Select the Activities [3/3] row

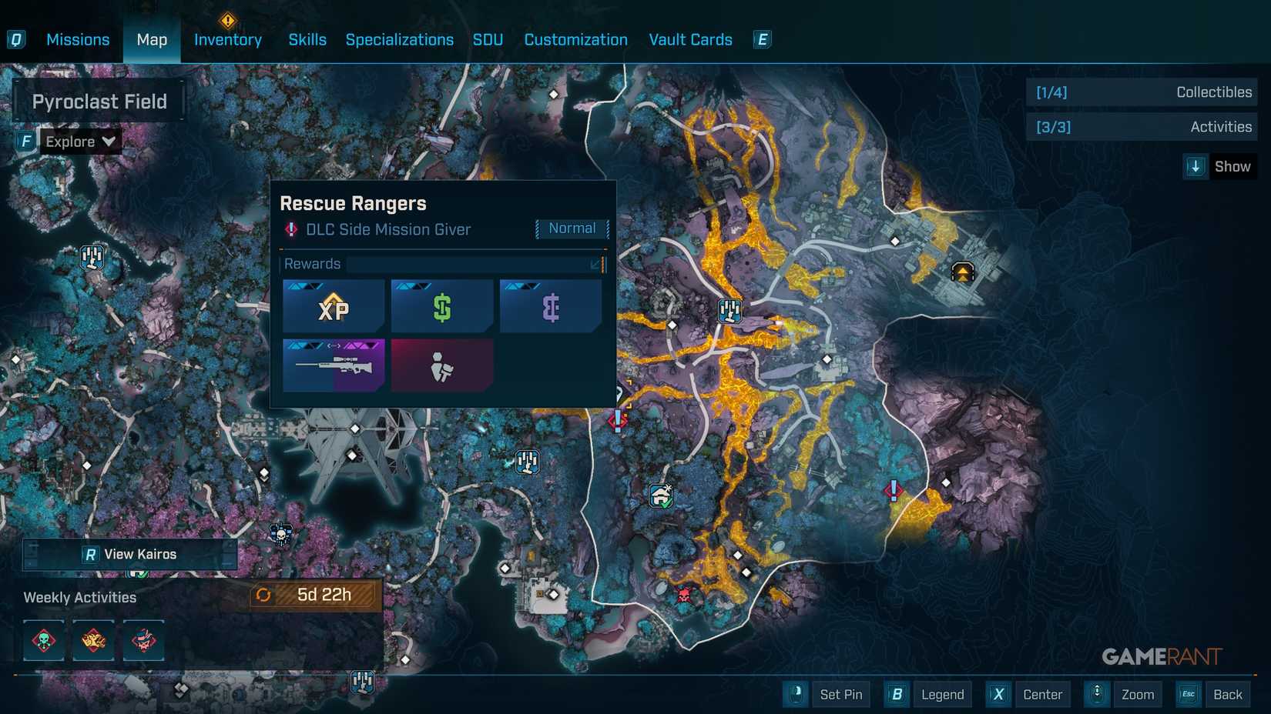coord(1142,127)
